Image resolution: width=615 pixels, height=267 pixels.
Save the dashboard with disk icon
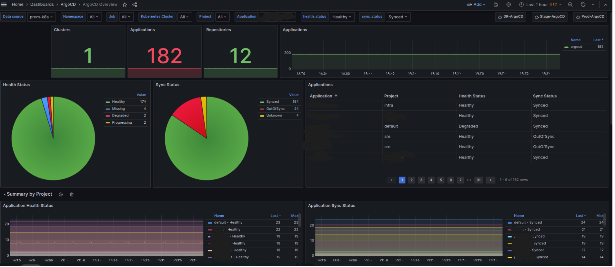click(496, 5)
